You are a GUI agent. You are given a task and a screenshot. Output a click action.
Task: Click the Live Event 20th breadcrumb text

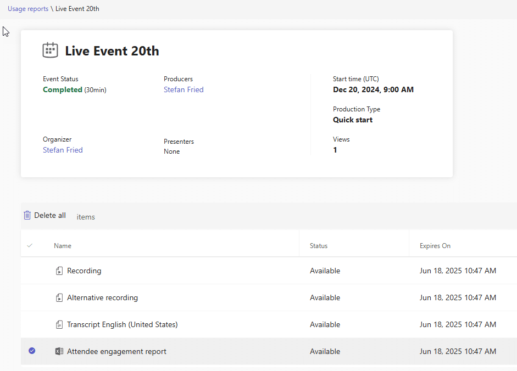click(x=77, y=9)
